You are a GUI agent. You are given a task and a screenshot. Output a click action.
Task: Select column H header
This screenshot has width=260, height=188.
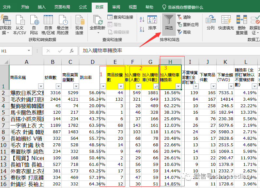170,62
